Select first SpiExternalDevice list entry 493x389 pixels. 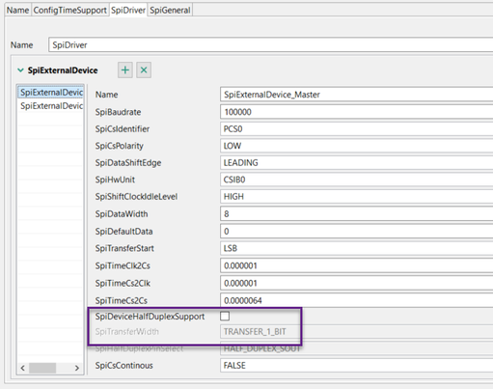(x=51, y=93)
